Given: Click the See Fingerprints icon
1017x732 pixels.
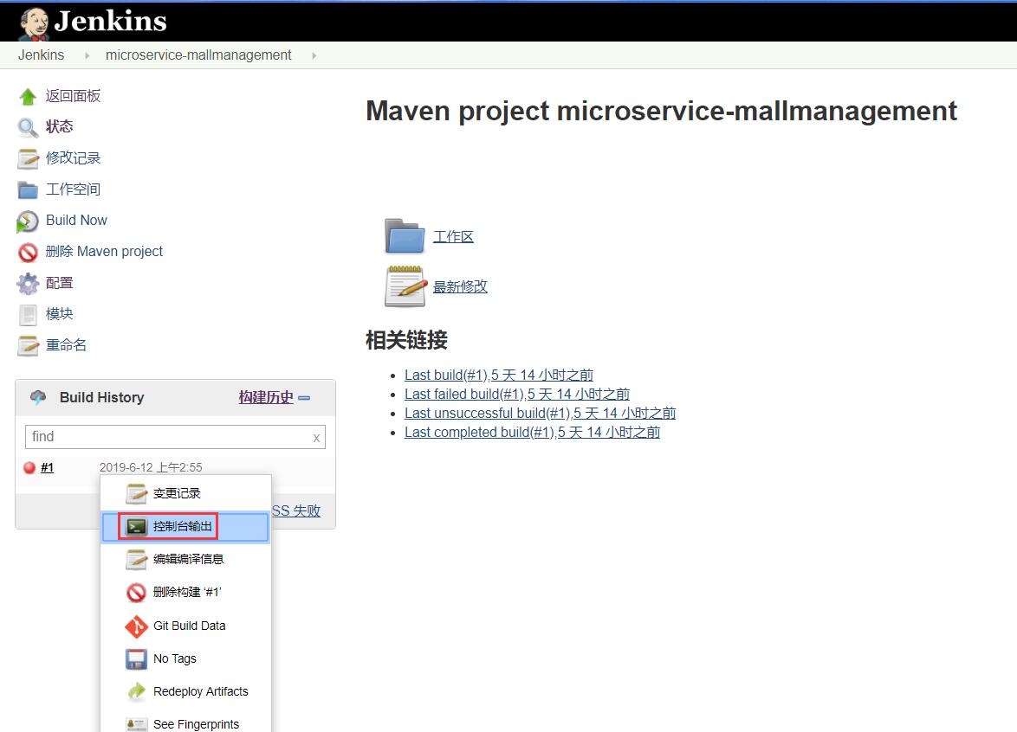Looking at the screenshot, I should (x=136, y=724).
